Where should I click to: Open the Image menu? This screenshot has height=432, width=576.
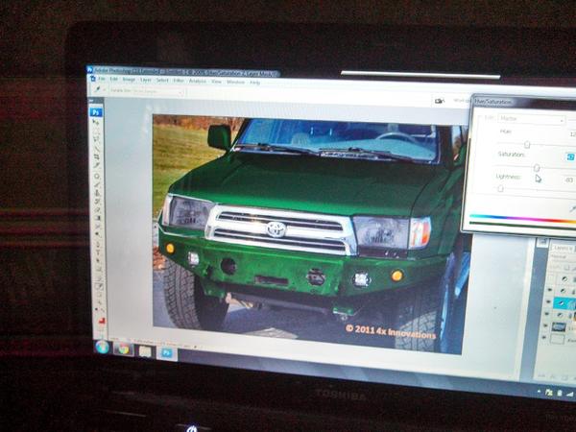pos(129,80)
